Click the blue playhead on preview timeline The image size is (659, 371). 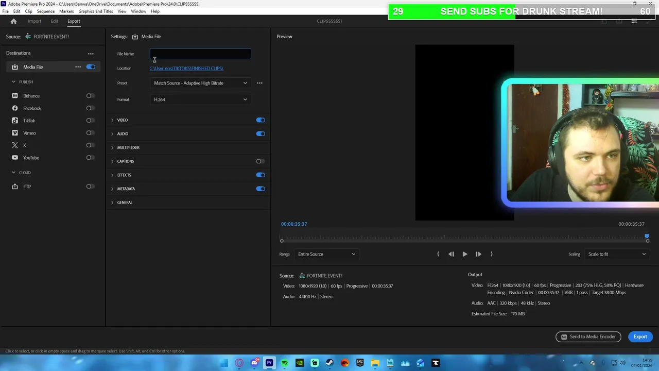(x=647, y=237)
